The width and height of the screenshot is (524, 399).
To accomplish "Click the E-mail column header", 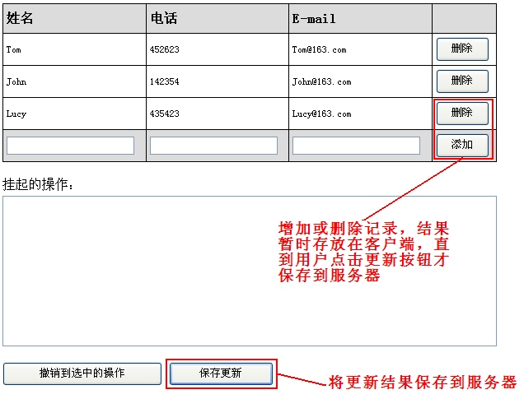I will 313,18.
